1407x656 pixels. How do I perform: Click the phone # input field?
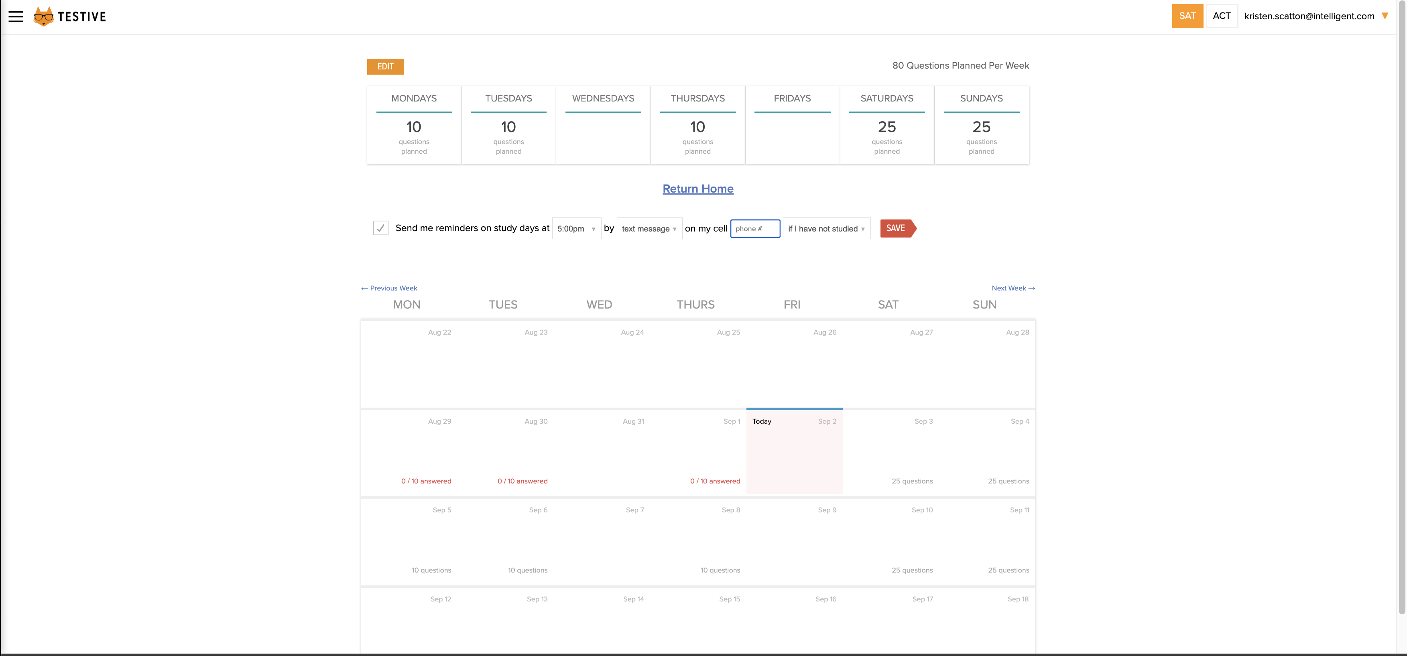pyautogui.click(x=755, y=228)
